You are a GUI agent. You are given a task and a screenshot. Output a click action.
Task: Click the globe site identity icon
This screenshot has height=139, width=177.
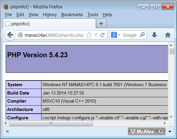click(20, 35)
